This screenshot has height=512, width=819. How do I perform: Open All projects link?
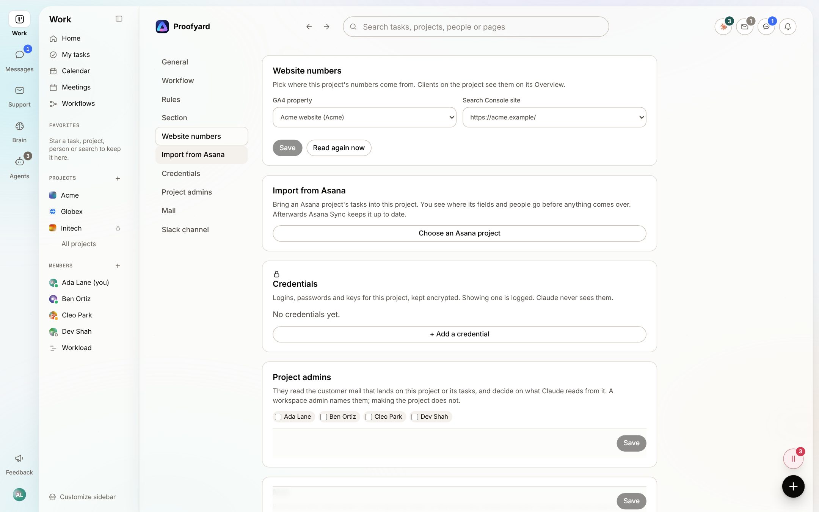click(x=78, y=244)
